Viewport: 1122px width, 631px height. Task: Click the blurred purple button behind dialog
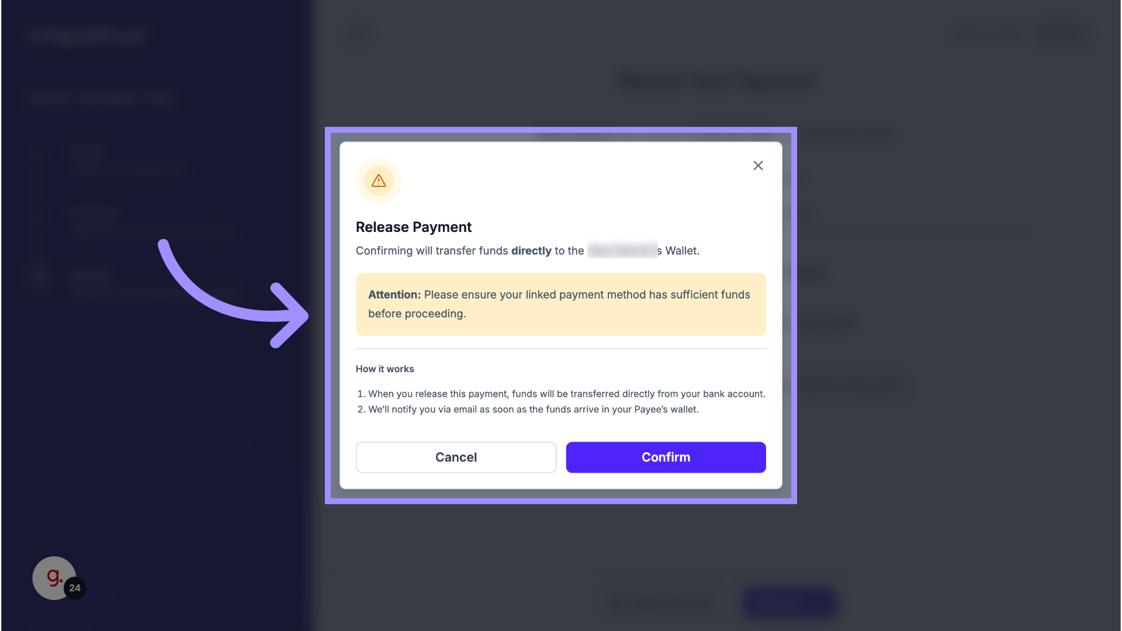[x=790, y=602]
